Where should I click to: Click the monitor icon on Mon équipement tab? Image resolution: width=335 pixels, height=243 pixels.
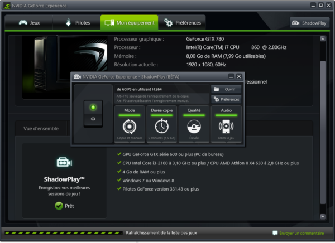point(109,23)
